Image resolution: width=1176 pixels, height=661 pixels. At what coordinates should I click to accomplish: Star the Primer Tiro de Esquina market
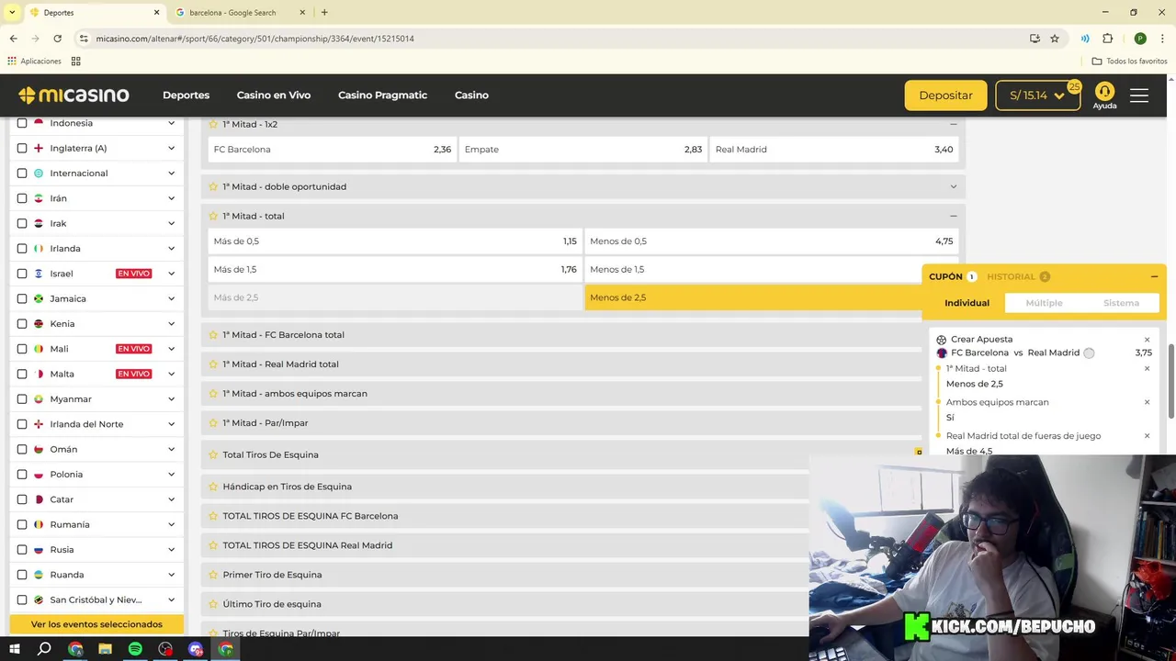coord(213,575)
